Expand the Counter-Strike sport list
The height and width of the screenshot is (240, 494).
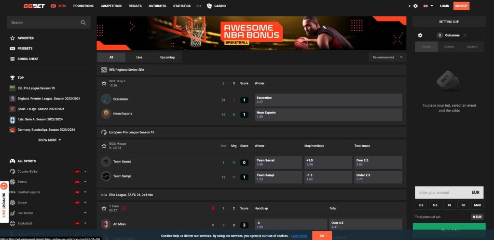tap(85, 171)
